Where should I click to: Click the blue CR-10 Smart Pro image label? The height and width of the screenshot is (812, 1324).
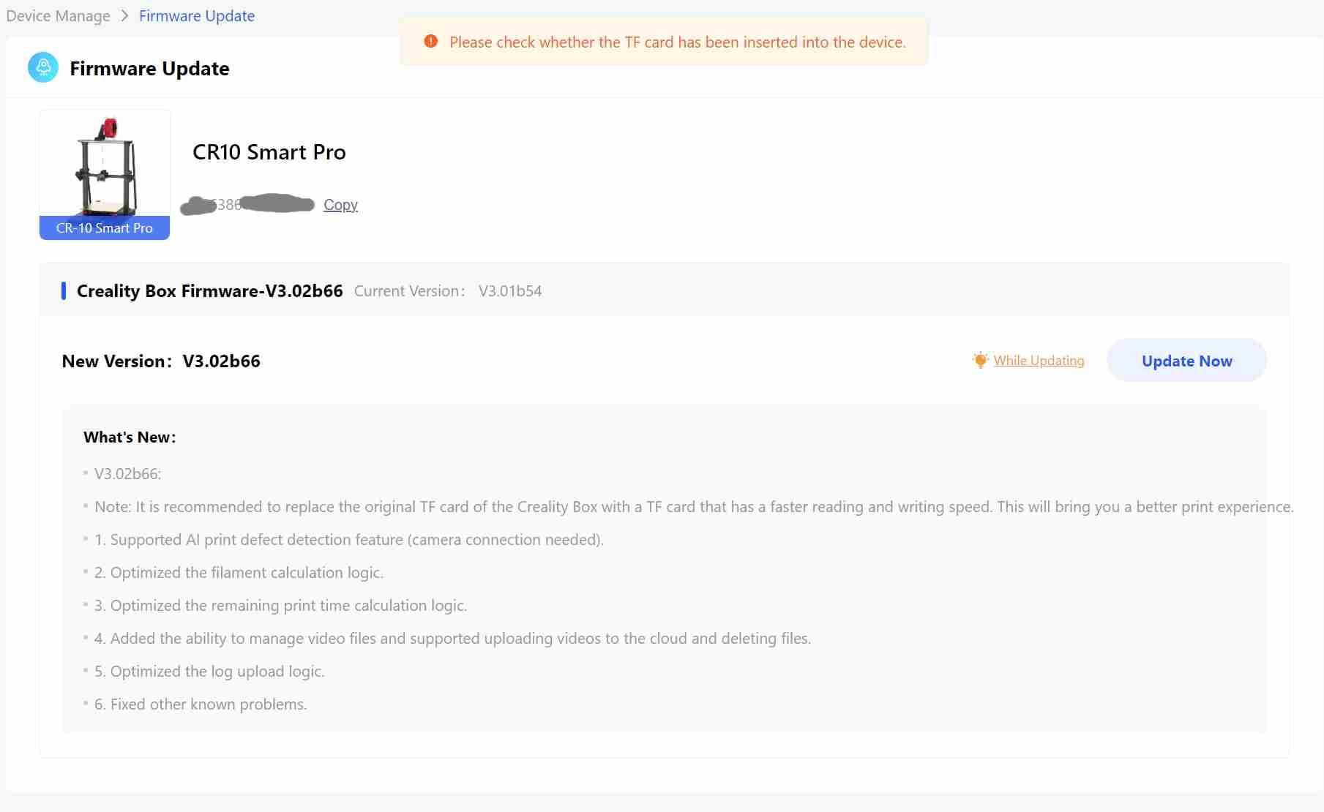click(105, 228)
